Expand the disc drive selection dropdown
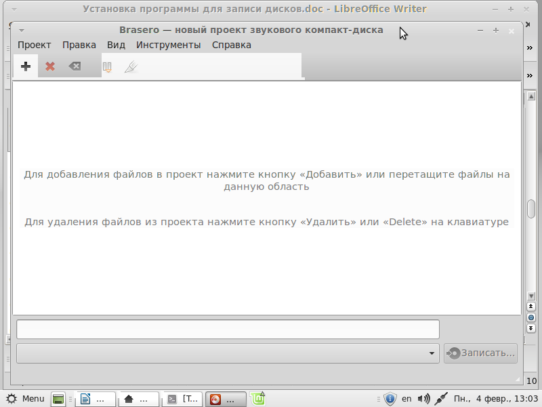Viewport: 542px width, 407px height. tap(228, 353)
